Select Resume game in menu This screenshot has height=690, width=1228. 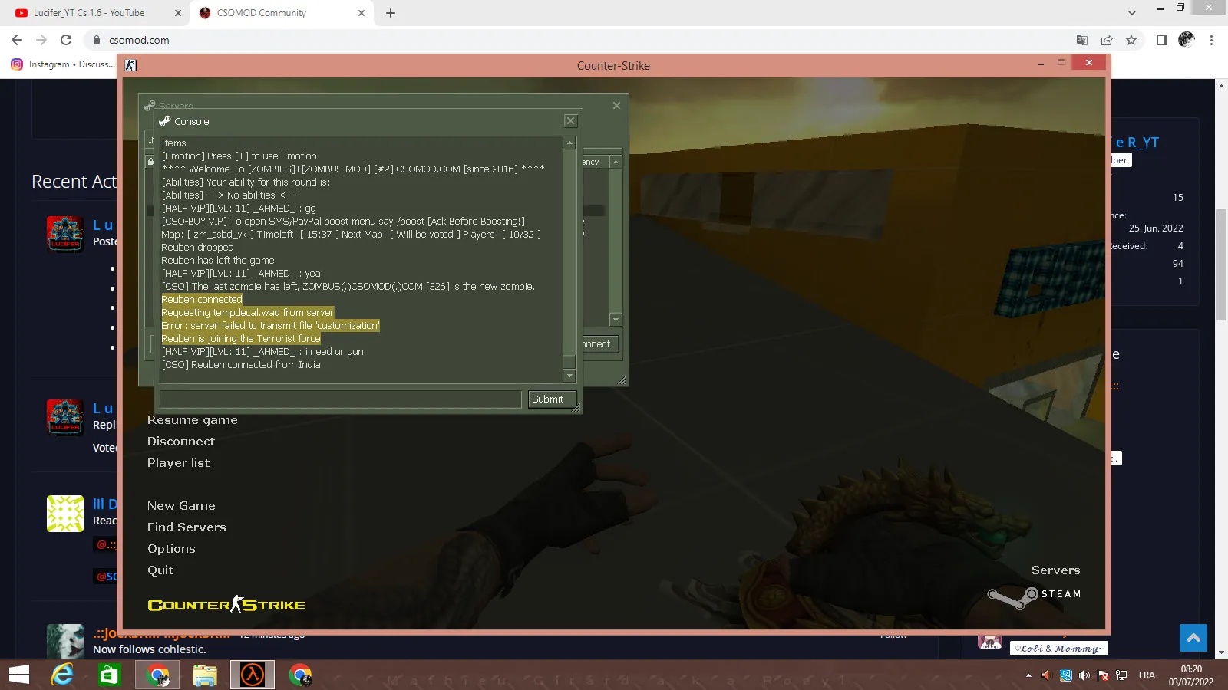(192, 420)
